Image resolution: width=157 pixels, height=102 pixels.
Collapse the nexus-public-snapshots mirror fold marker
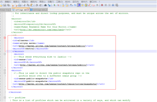point(5,70)
